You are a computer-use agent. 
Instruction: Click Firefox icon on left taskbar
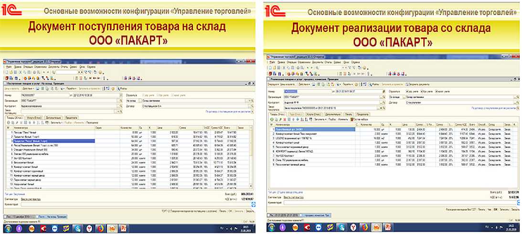pos(101,228)
